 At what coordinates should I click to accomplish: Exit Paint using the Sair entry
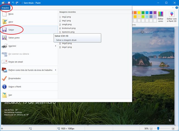point(10,95)
